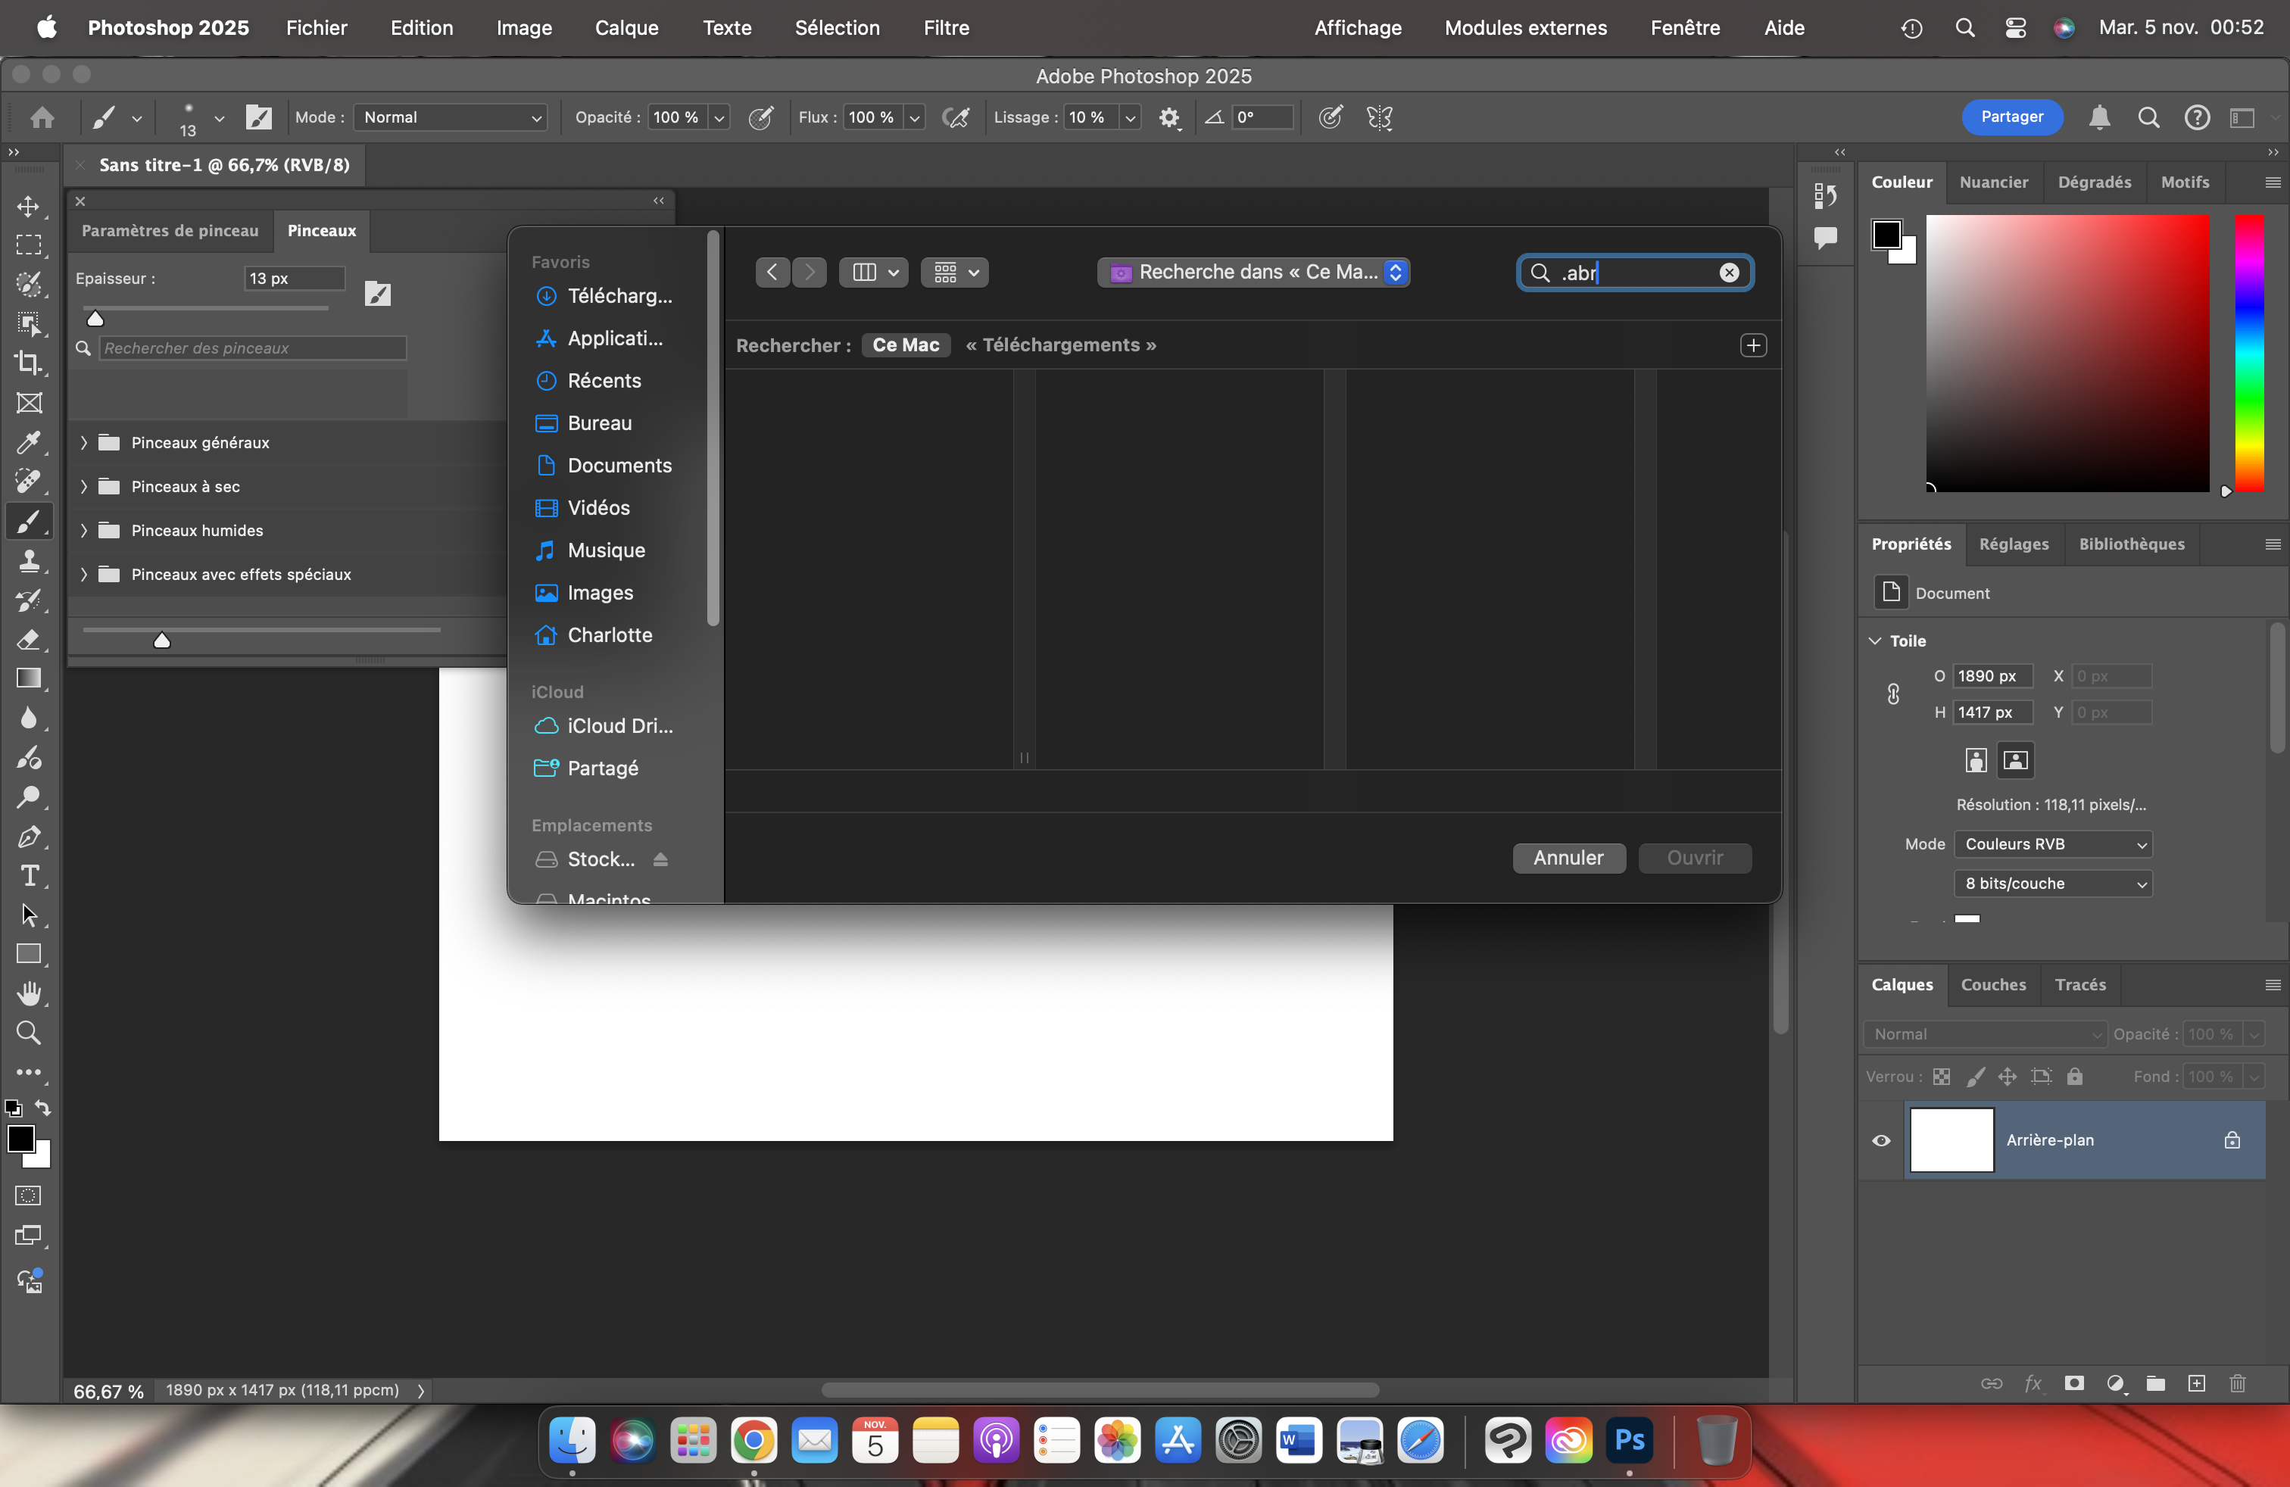The width and height of the screenshot is (2290, 1487).
Task: Delete the selected layer
Action: coord(2237,1384)
